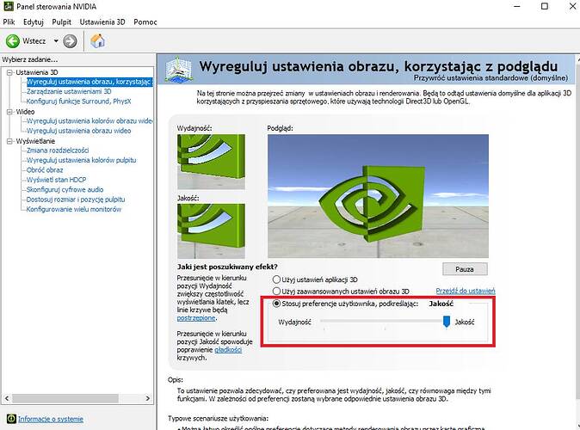
Task: Click the Jakość preview thumbnail
Action: (x=211, y=231)
